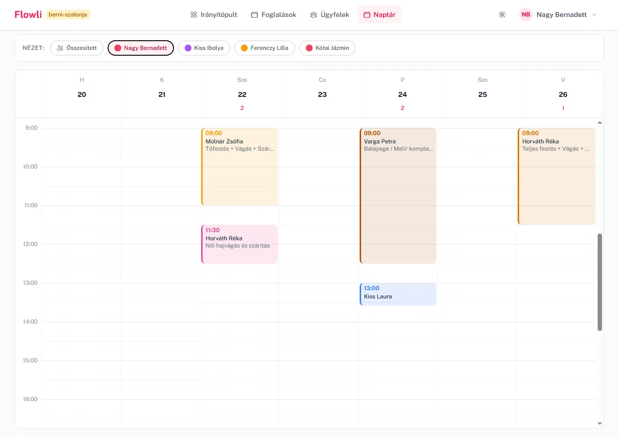The image size is (618, 437).
Task: Click the Naptár calendar icon
Action: (367, 15)
